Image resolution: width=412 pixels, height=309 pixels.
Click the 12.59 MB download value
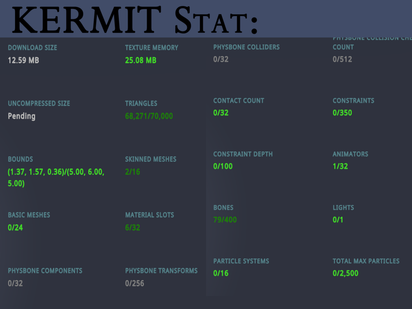23,60
